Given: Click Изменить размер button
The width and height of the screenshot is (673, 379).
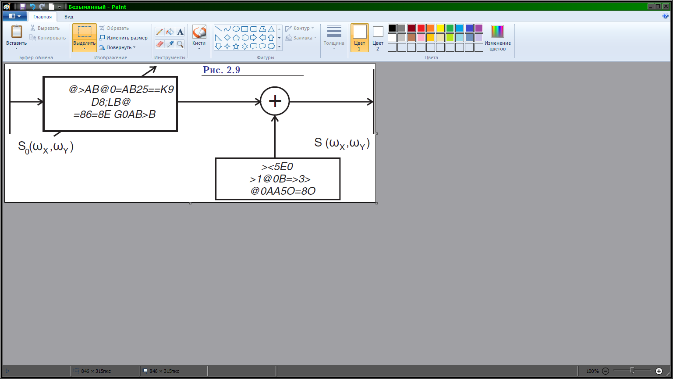Looking at the screenshot, I should (x=123, y=38).
